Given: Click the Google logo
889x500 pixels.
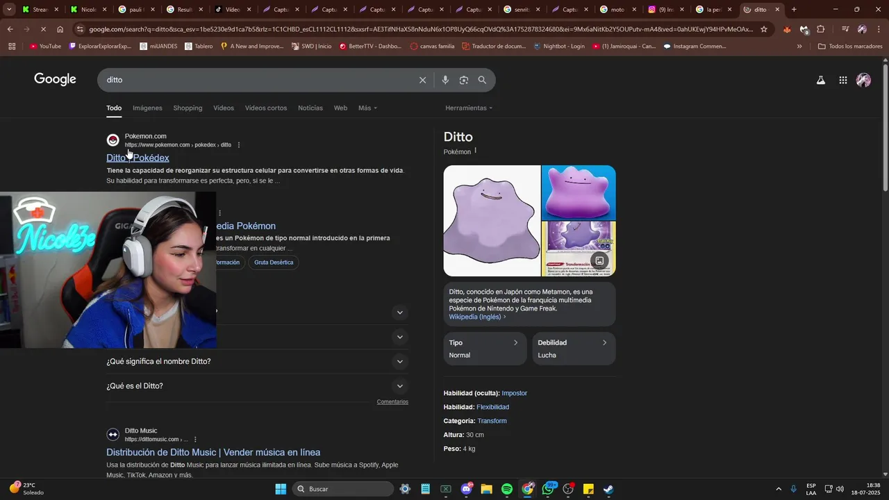Looking at the screenshot, I should [55, 79].
